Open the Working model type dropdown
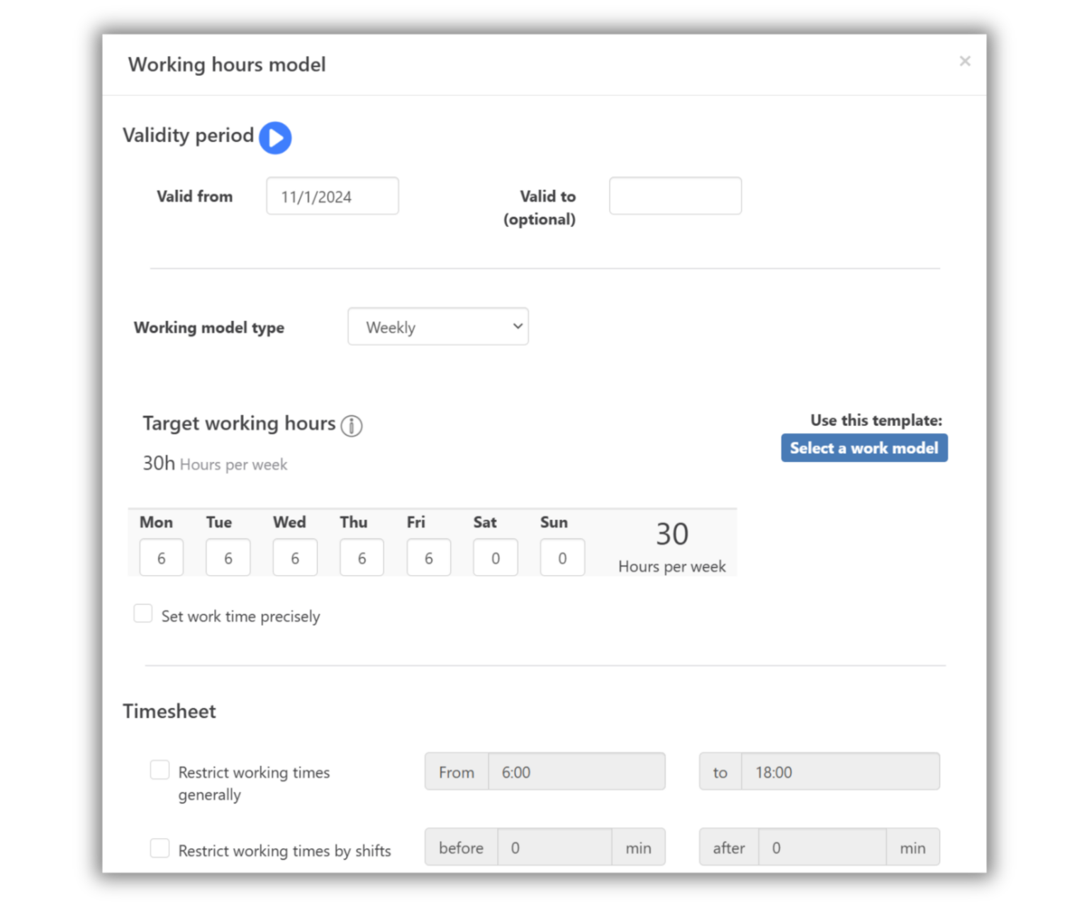This screenshot has width=1089, height=907. coord(437,327)
